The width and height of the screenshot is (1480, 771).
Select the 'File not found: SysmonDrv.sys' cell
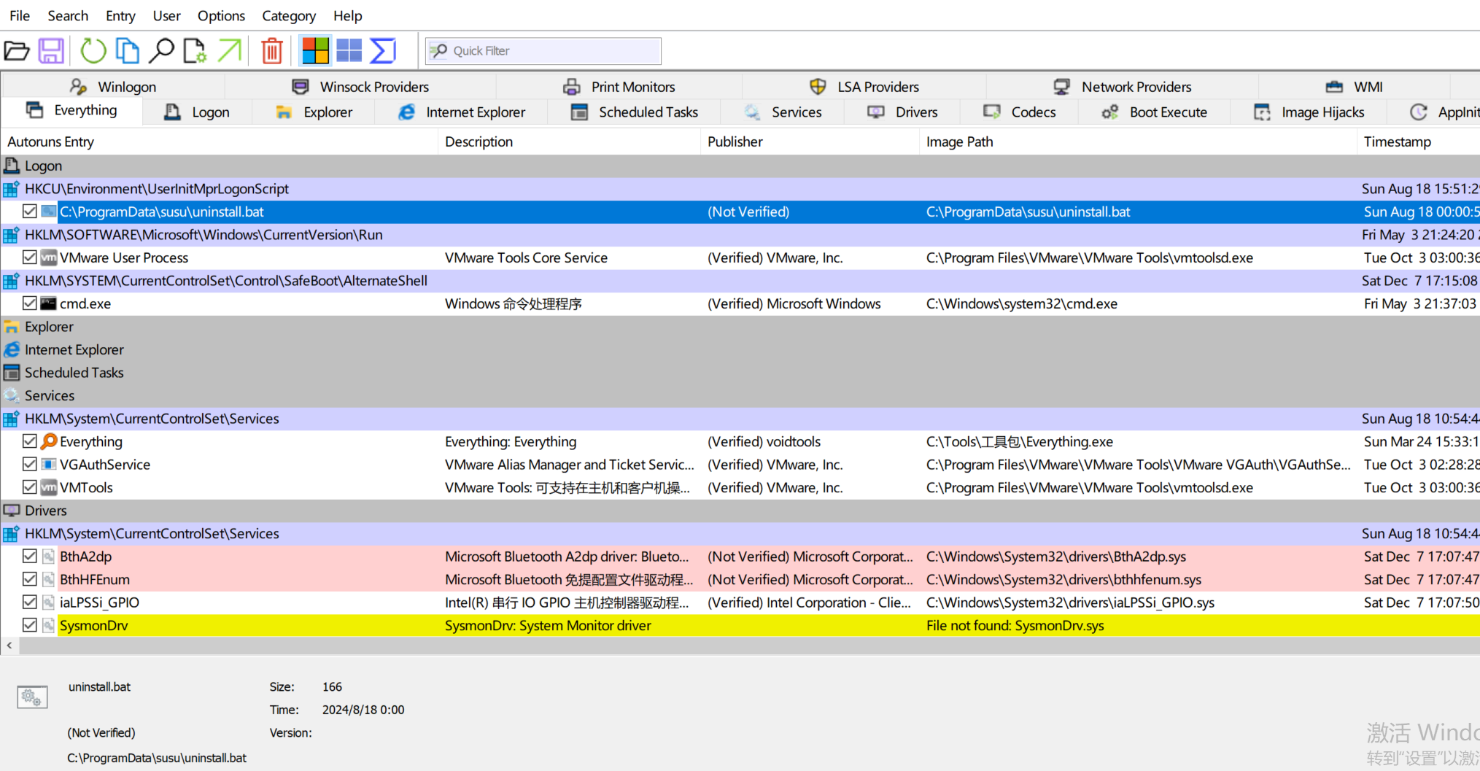tap(1138, 625)
